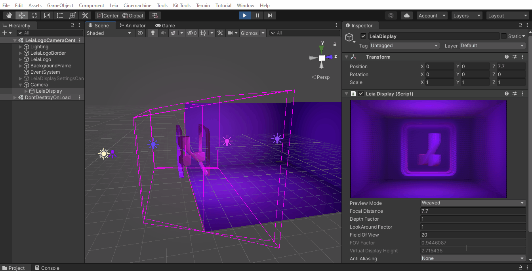This screenshot has height=271, width=532.
Task: Toggle scene lighting lightbulb icon
Action: 153,33
